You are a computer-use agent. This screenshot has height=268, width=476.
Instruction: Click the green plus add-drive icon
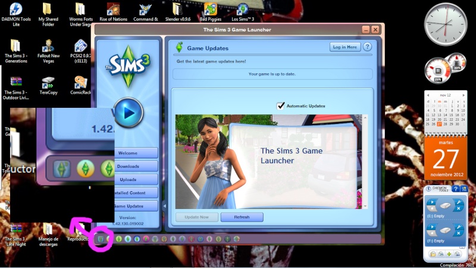point(449,254)
